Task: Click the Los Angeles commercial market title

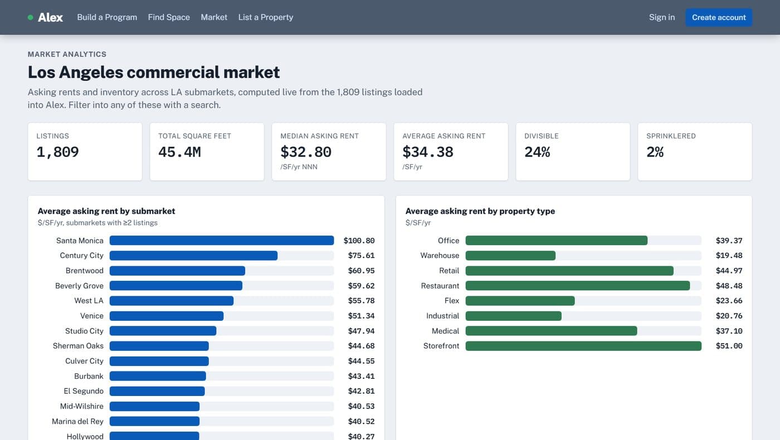Action: point(154,72)
